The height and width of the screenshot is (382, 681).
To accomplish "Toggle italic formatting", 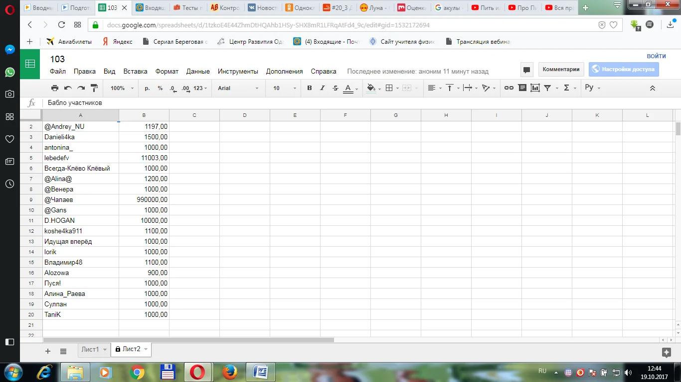I will [x=322, y=88].
